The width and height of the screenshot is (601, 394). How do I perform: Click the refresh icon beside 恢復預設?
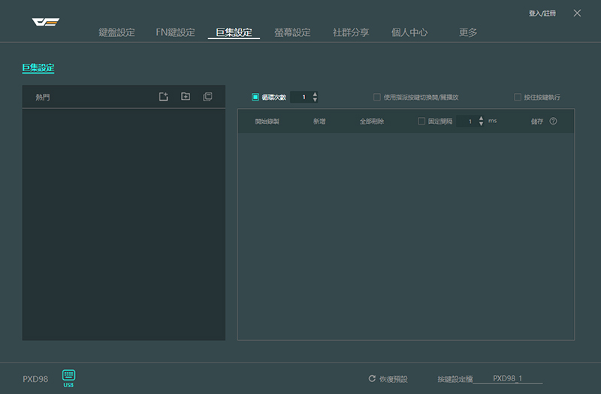click(x=372, y=379)
